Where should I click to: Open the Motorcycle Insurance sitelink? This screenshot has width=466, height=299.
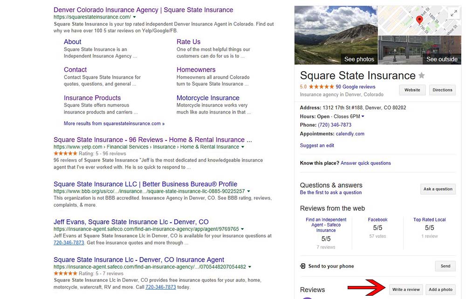click(208, 98)
